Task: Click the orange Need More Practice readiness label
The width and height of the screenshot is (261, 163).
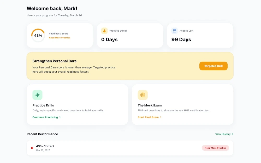Action: click(x=60, y=38)
